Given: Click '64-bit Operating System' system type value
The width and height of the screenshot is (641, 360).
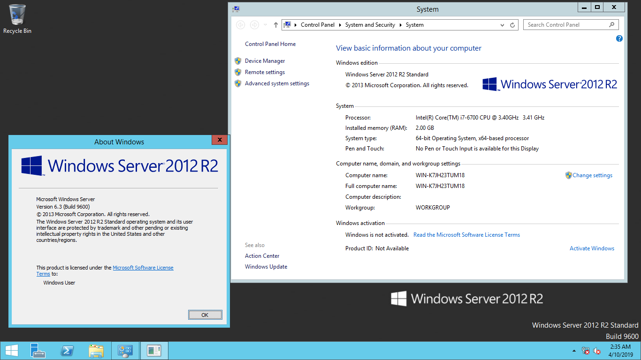Looking at the screenshot, I should [472, 138].
